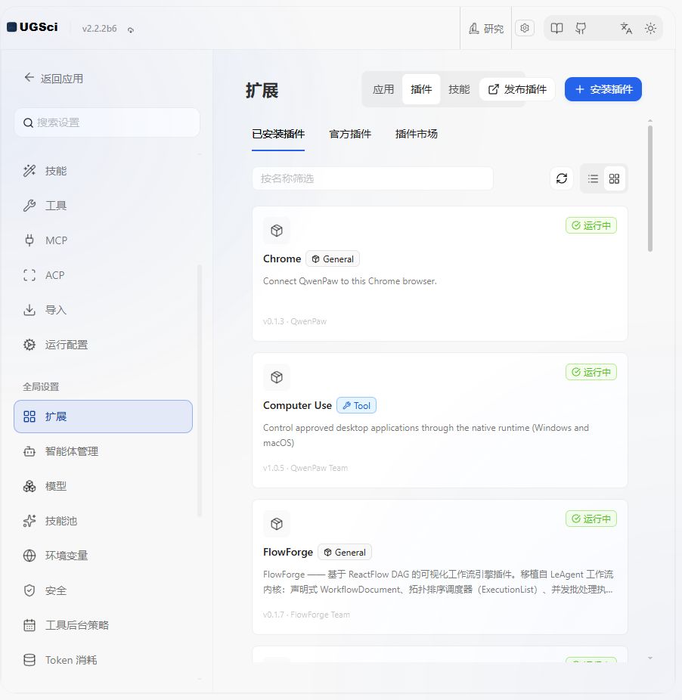
Task: Click the refresh plugins icon
Action: pos(562,178)
